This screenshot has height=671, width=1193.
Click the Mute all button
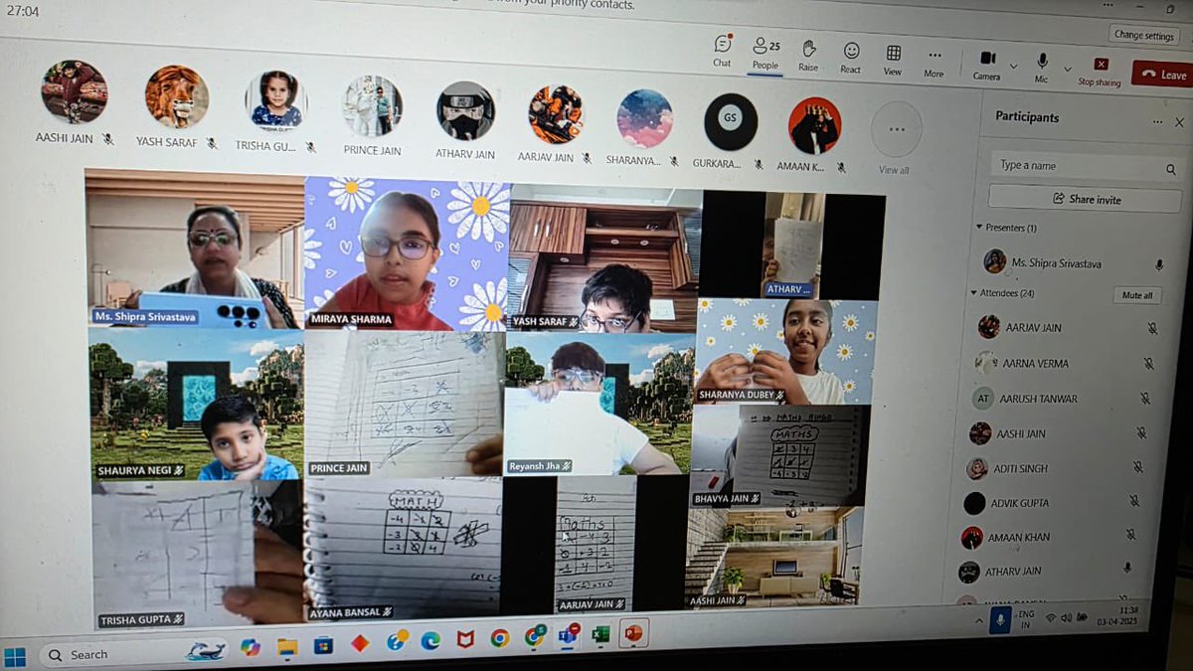[x=1137, y=295]
